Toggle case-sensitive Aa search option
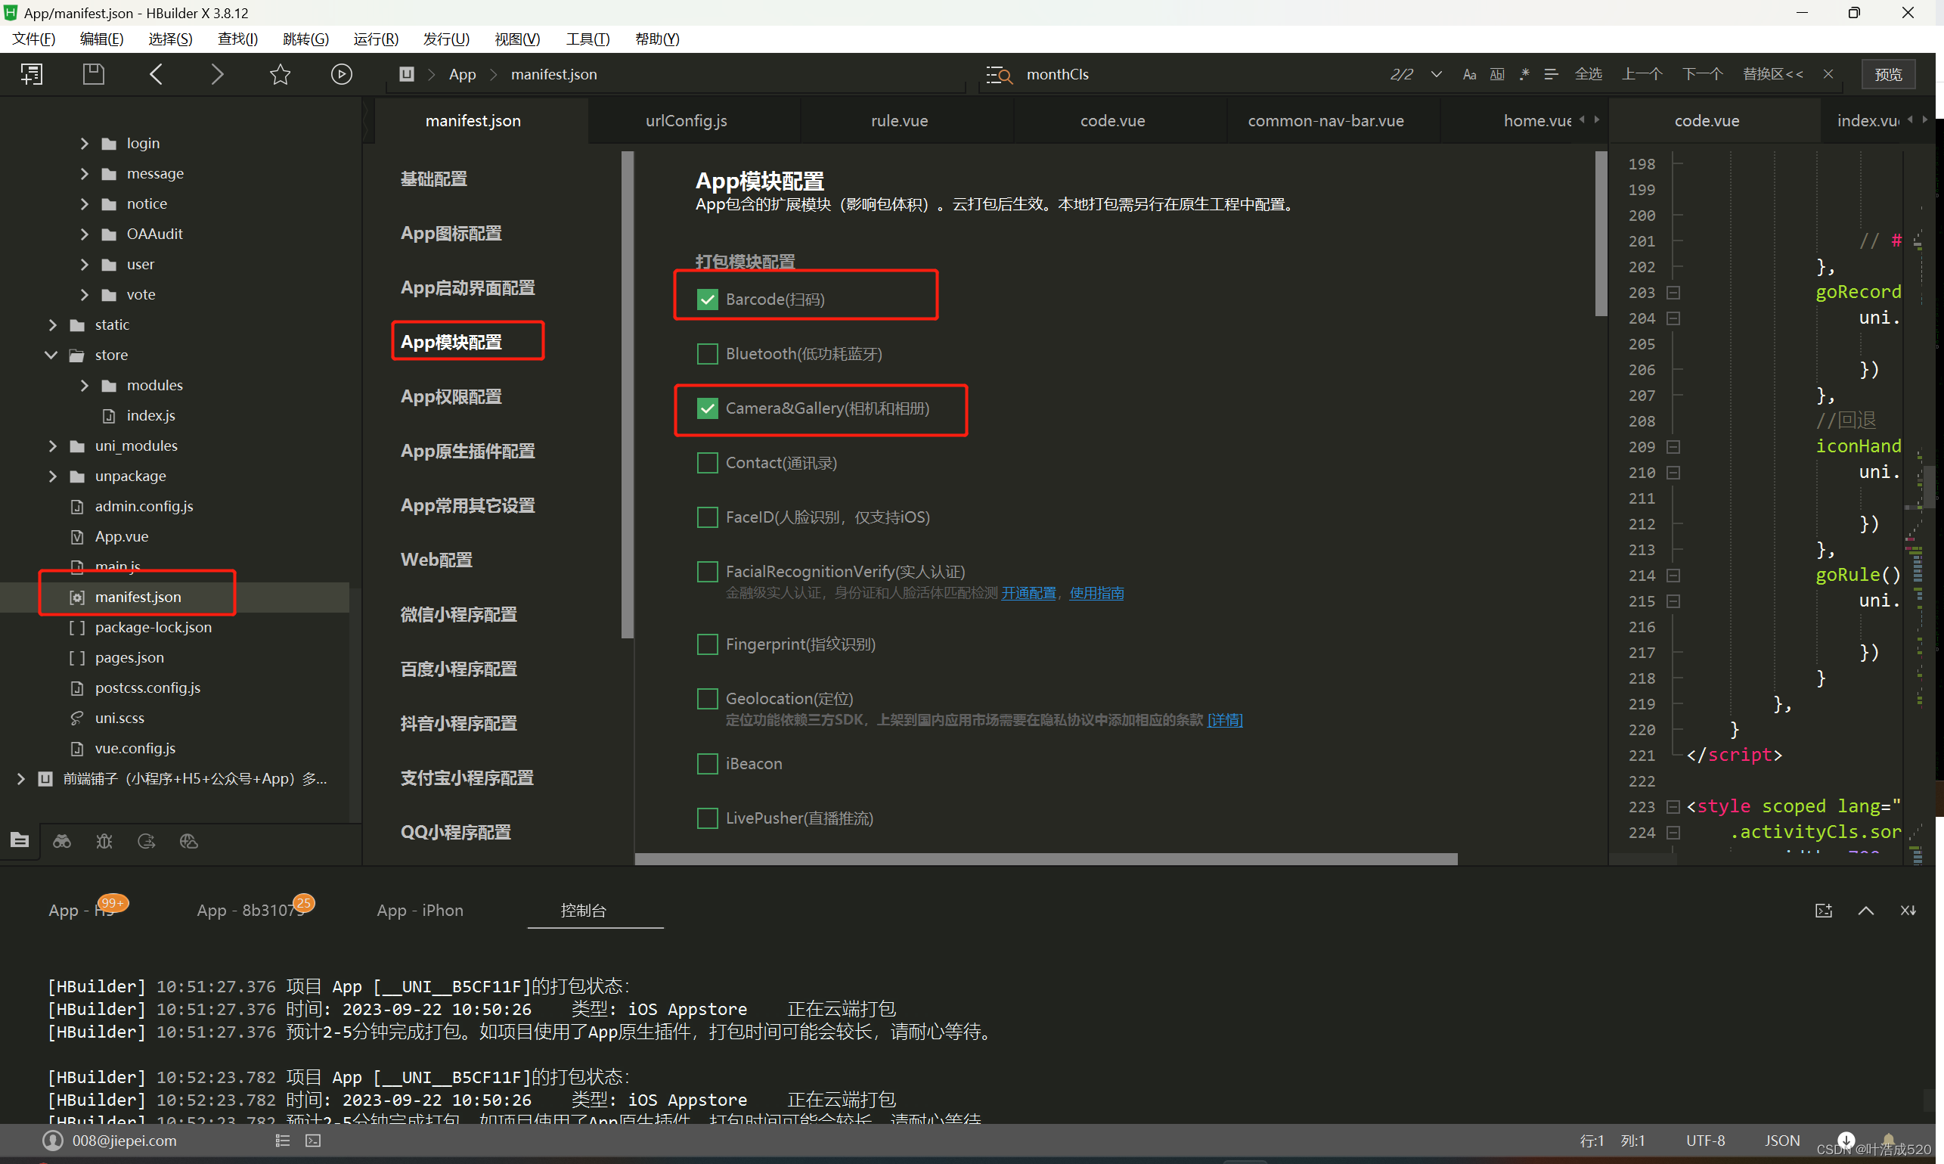This screenshot has width=1944, height=1164. pyautogui.click(x=1470, y=75)
